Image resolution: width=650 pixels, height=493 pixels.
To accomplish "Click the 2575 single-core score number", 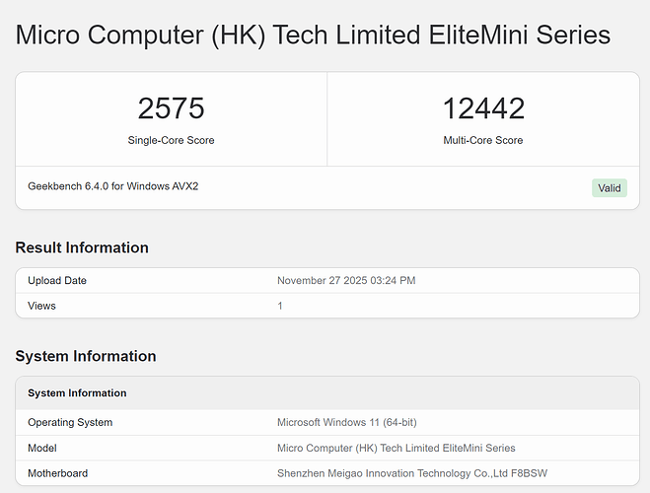I will point(171,108).
